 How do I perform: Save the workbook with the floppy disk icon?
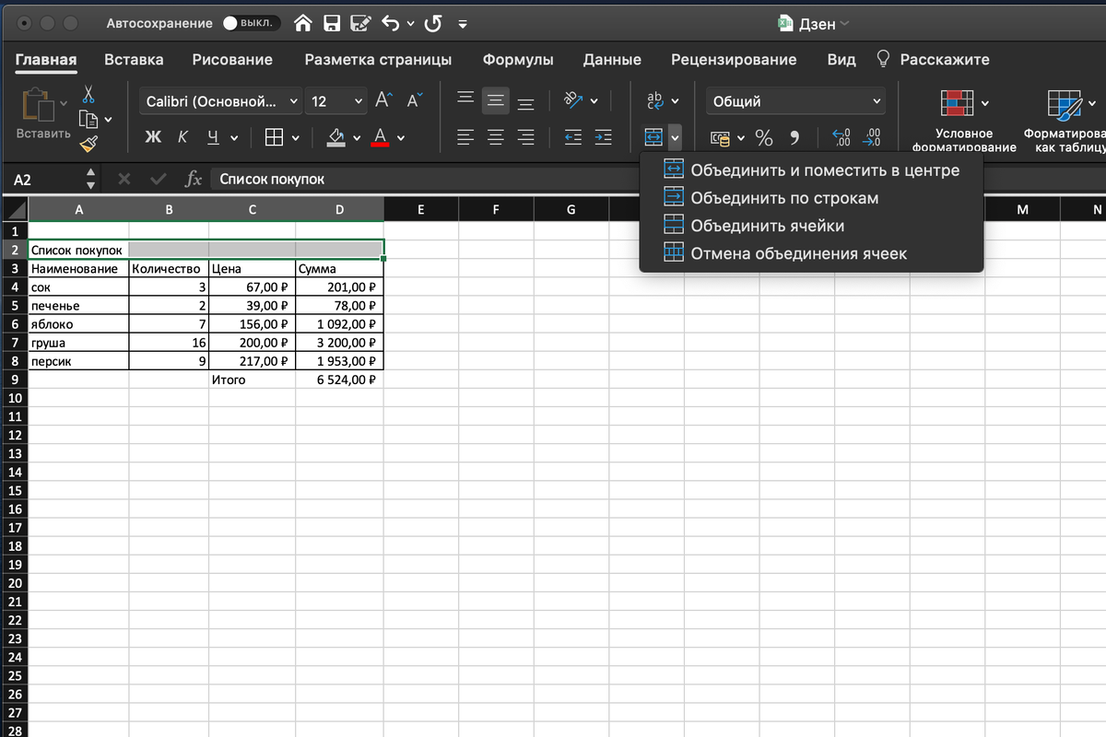[332, 24]
